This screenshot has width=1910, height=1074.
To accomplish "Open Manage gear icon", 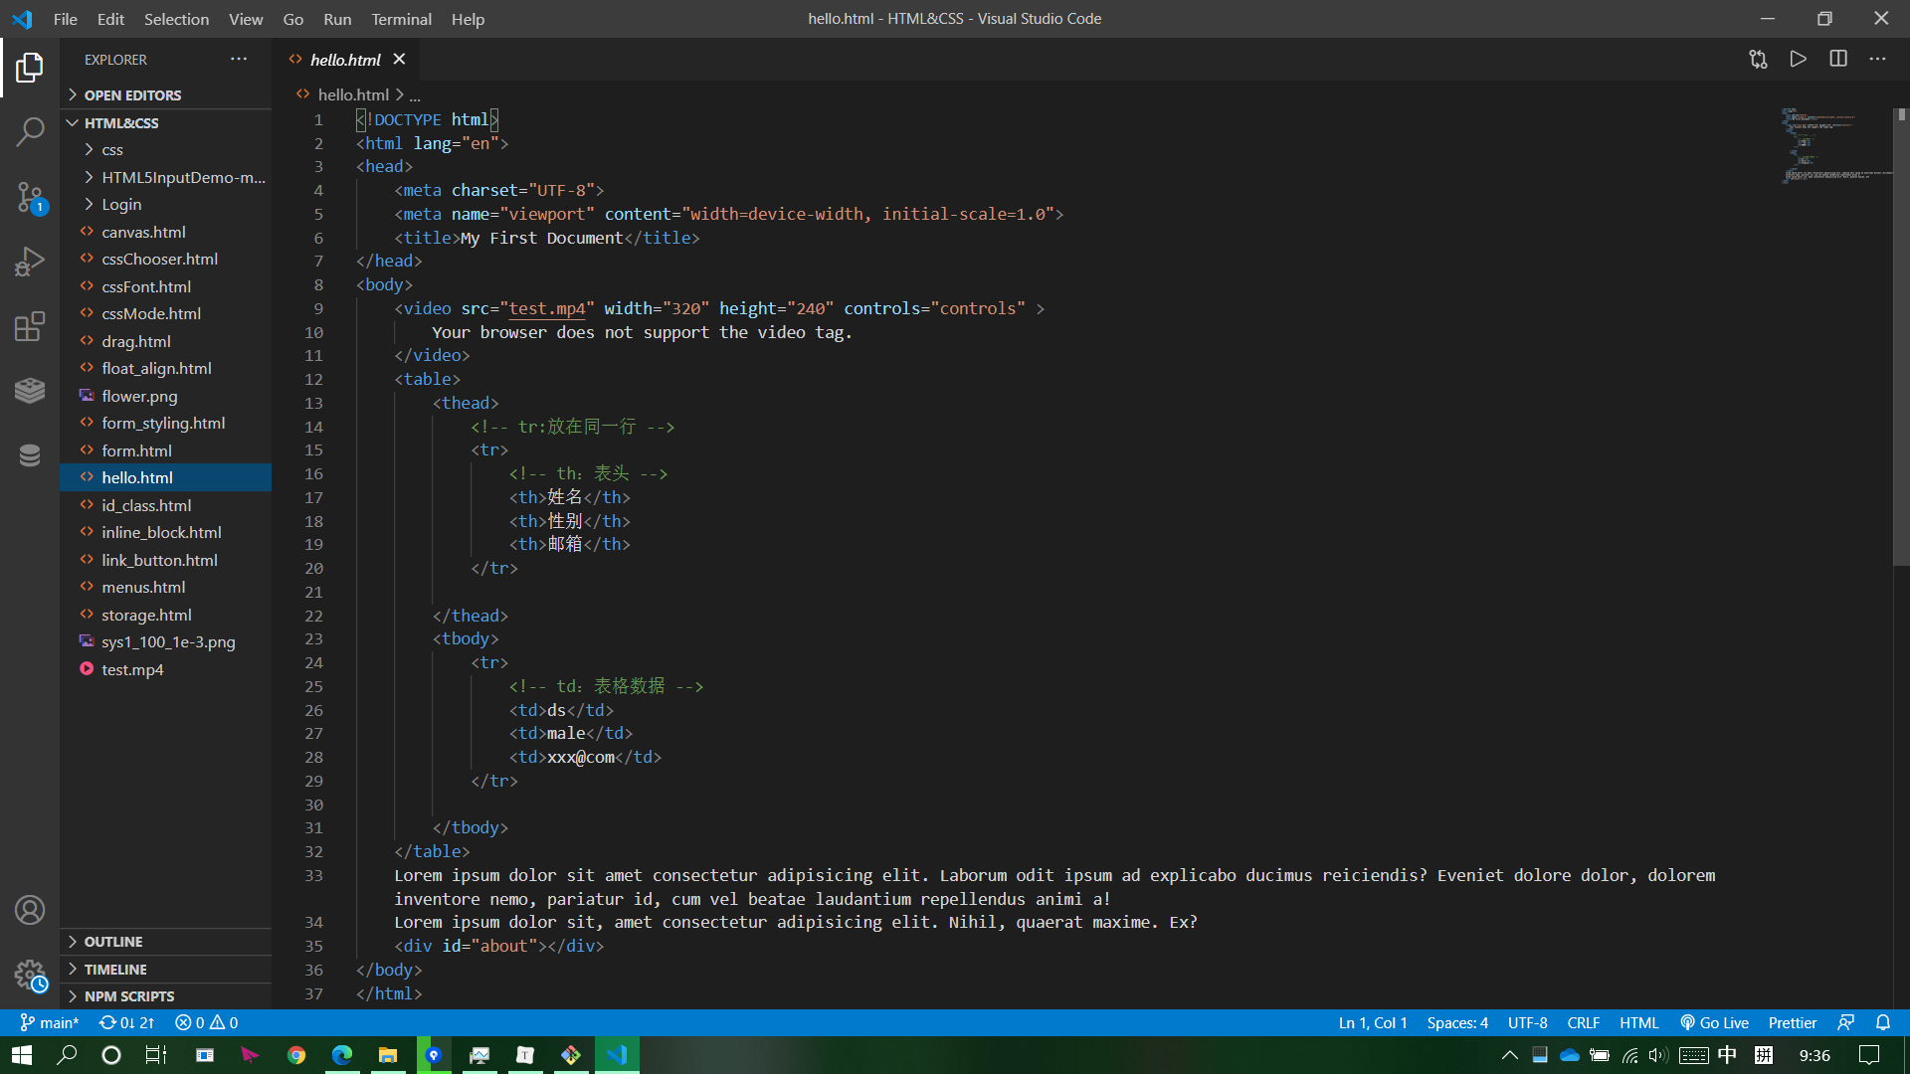I will coord(30,975).
